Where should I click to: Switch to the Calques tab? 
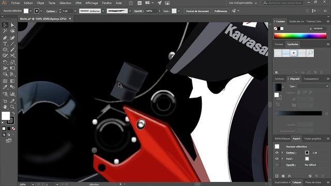[296, 182]
